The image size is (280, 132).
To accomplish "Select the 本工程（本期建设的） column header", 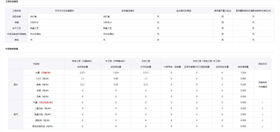I will [116, 61].
